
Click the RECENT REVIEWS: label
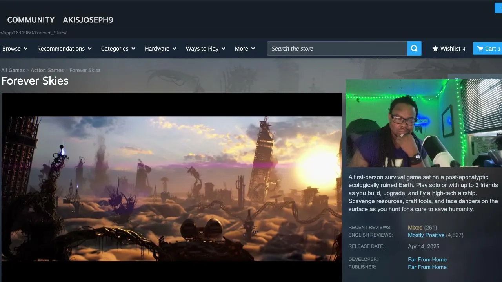(x=370, y=228)
